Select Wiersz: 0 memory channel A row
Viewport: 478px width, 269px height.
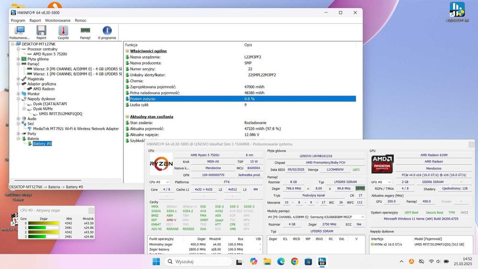click(77, 69)
